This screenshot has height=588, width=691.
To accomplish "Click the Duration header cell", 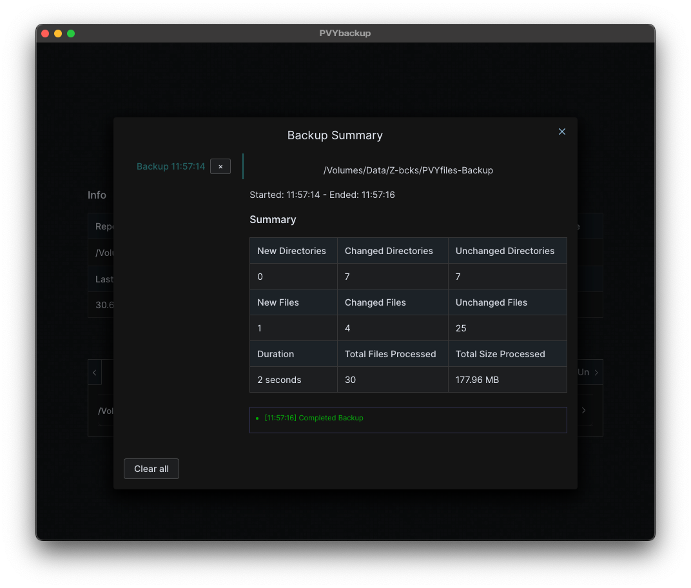I will 293,354.
